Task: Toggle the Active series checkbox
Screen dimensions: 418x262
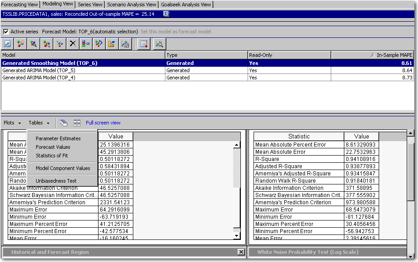Action: coord(6,32)
